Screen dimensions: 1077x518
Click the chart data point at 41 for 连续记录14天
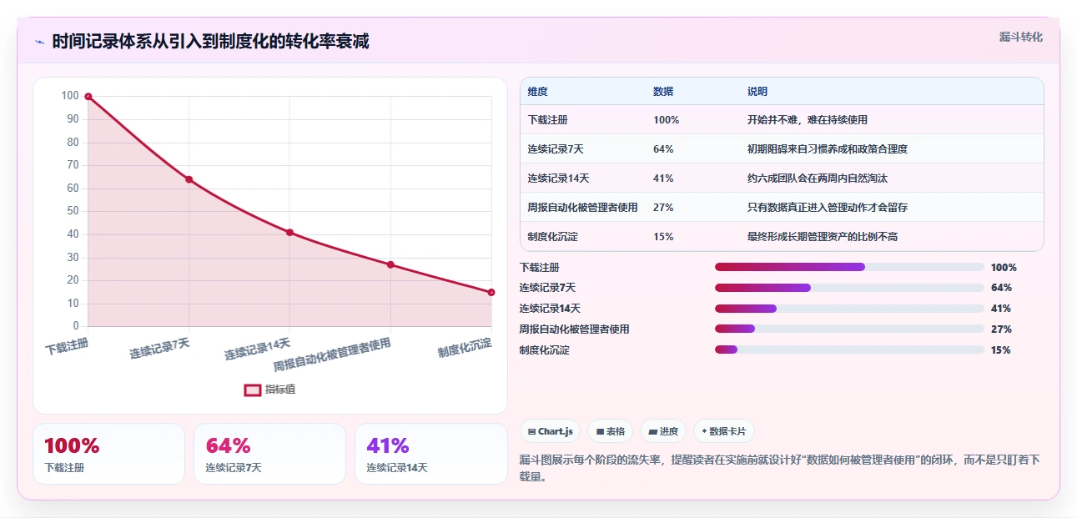point(289,232)
